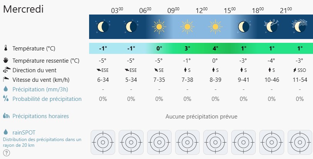The image size is (313, 159).
Task: Click the thermometer icon beside Température
Action: click(x=6, y=48)
